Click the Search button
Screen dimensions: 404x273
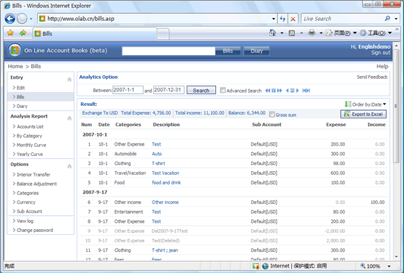pos(201,91)
